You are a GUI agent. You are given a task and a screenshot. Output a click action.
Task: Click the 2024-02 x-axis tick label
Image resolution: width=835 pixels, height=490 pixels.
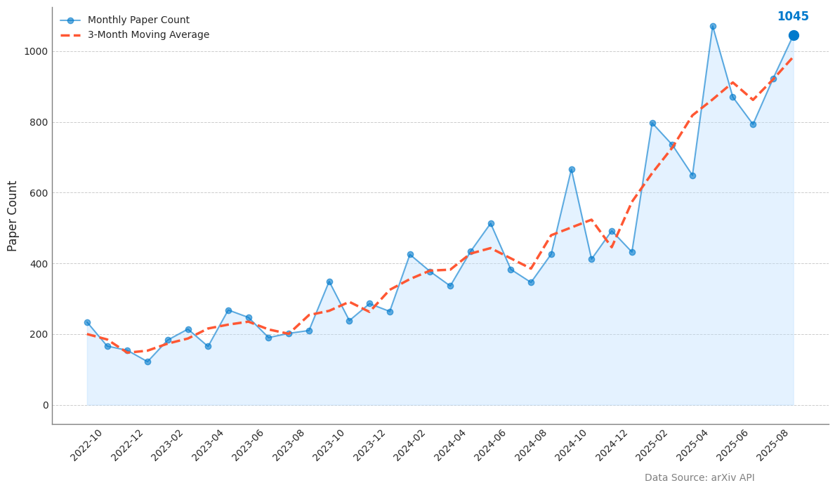coord(409,445)
